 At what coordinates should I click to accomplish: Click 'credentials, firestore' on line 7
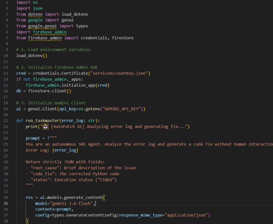pos(107,38)
